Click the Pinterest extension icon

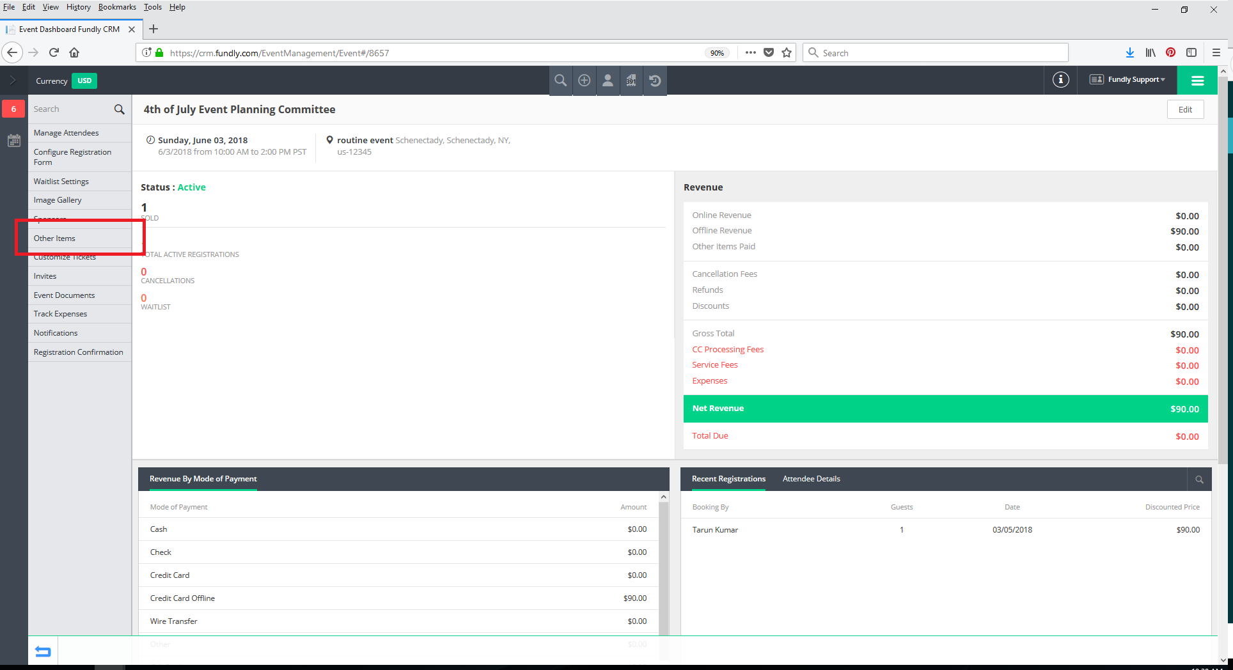1170,52
